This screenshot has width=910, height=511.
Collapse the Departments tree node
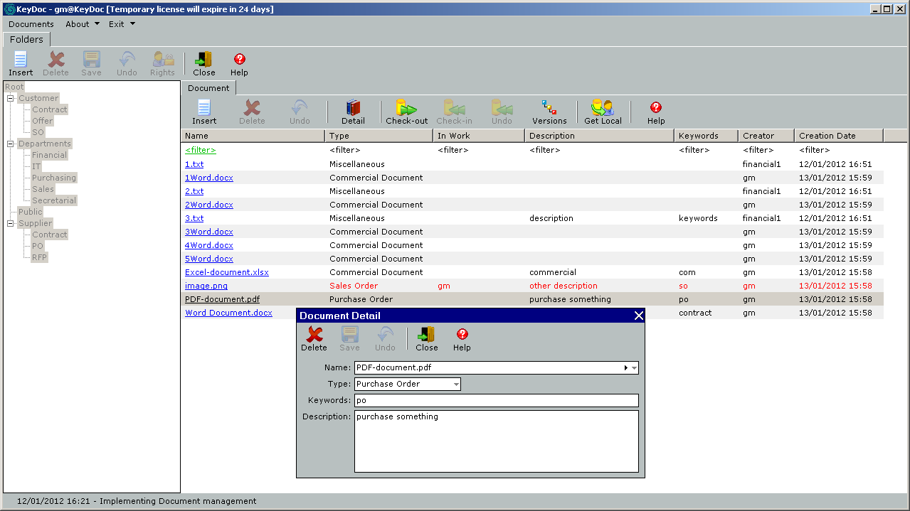(x=11, y=144)
